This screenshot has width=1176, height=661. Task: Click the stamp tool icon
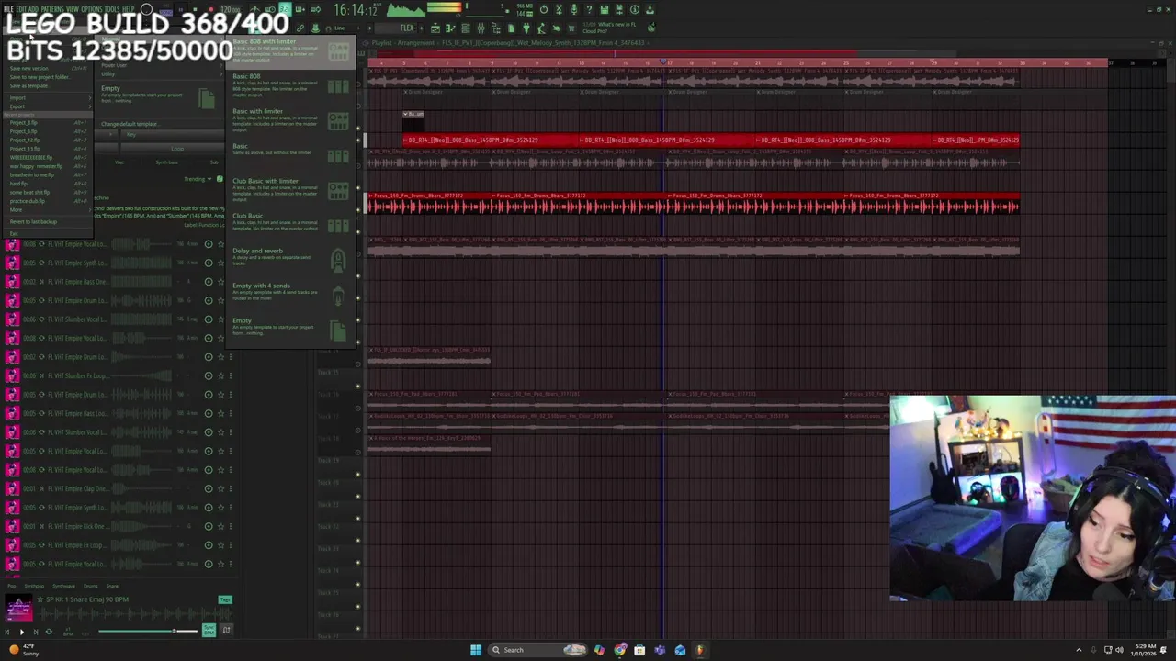315,28
